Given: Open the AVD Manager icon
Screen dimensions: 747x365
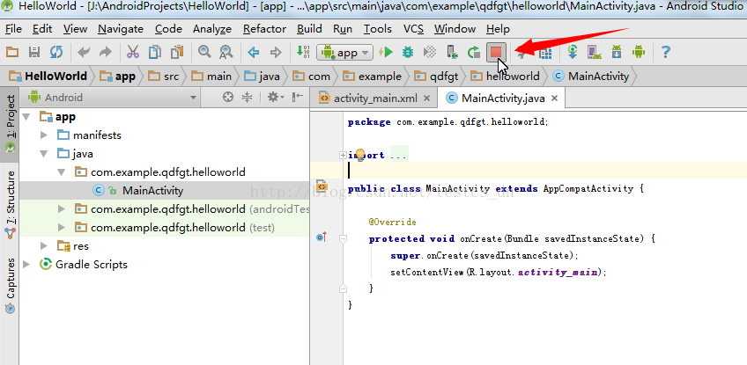Looking at the screenshot, I should point(595,53).
